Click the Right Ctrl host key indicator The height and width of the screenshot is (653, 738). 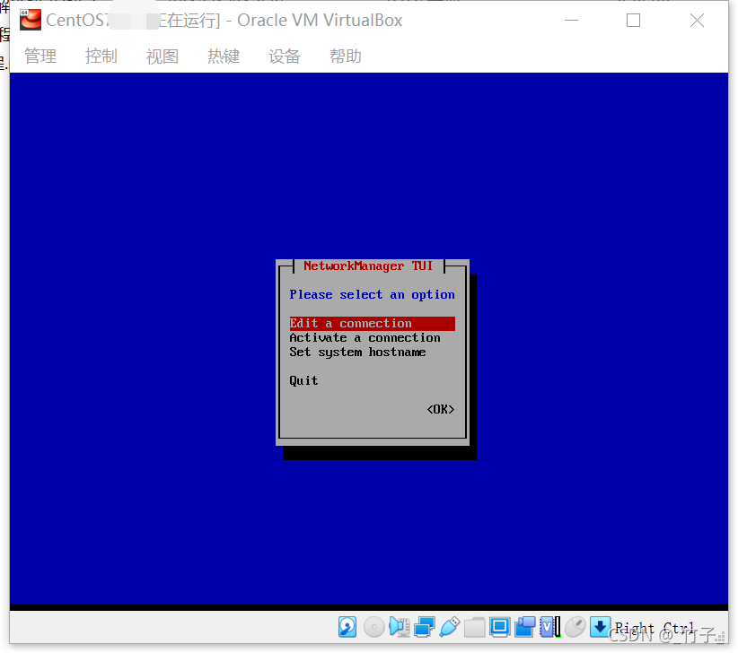coord(653,628)
